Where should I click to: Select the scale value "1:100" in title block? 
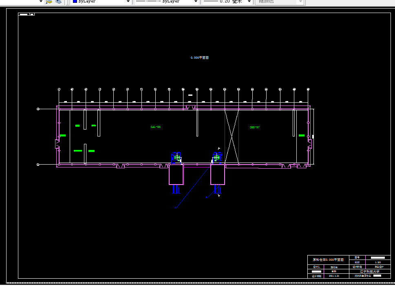coord(378,262)
